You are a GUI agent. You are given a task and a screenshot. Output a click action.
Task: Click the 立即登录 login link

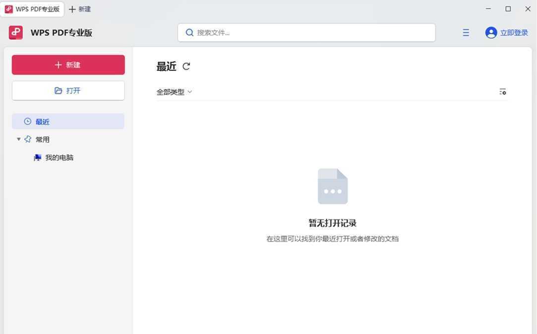point(512,32)
